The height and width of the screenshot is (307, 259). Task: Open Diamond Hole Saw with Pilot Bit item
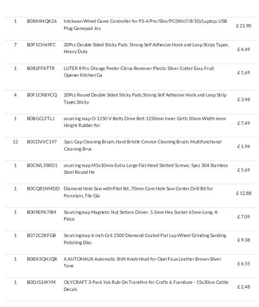tap(138, 192)
